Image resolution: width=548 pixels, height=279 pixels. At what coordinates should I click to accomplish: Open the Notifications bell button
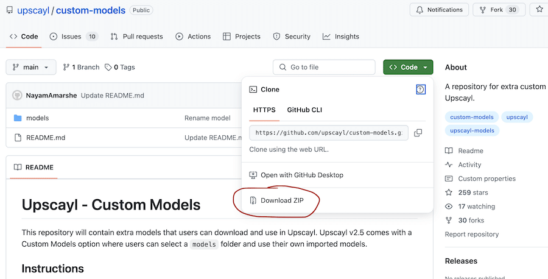pos(439,10)
